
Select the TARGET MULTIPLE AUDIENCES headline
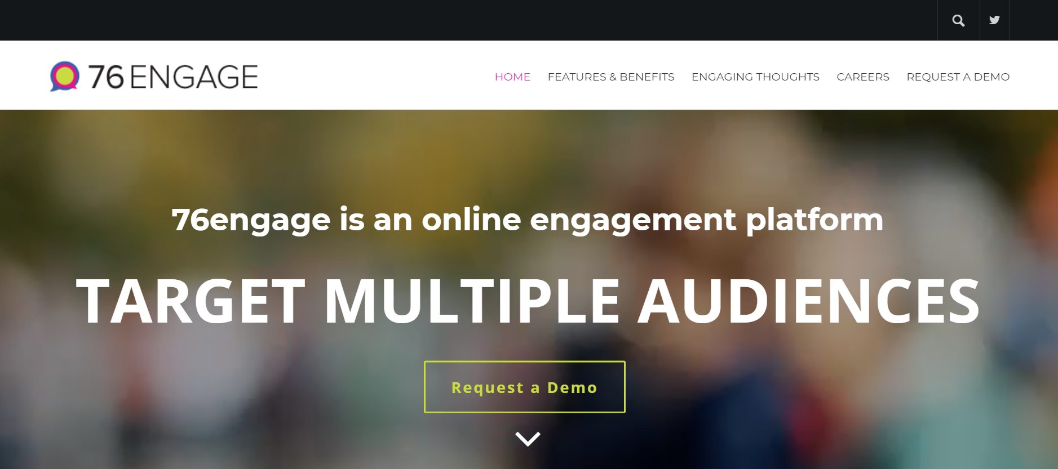pyautogui.click(x=528, y=301)
